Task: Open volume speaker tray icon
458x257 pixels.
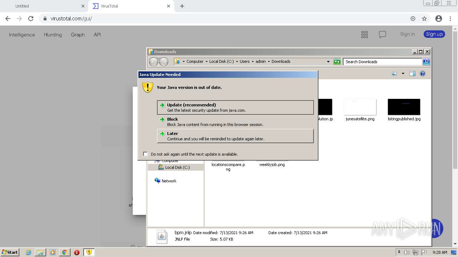Action: [x=407, y=252]
